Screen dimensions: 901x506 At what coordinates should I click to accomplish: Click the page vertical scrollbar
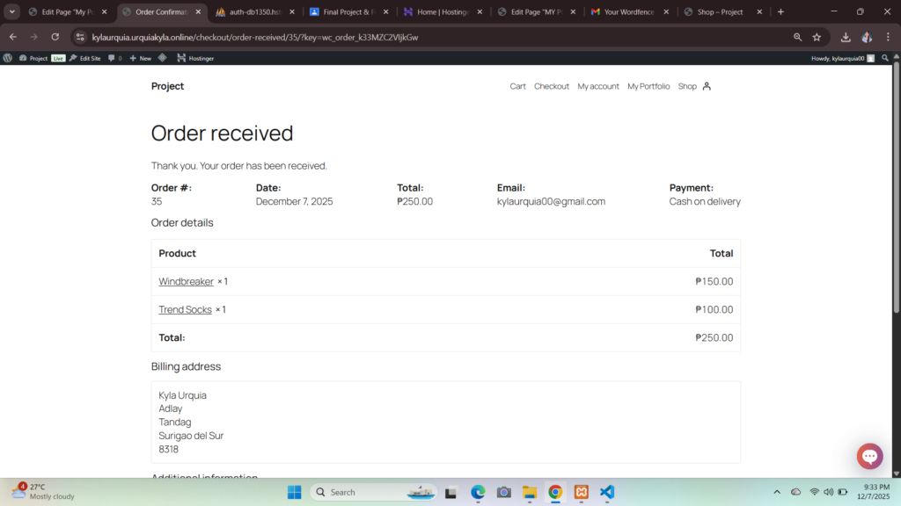[x=896, y=176]
